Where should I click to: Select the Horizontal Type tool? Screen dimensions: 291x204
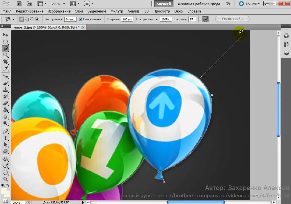(x=6, y=138)
